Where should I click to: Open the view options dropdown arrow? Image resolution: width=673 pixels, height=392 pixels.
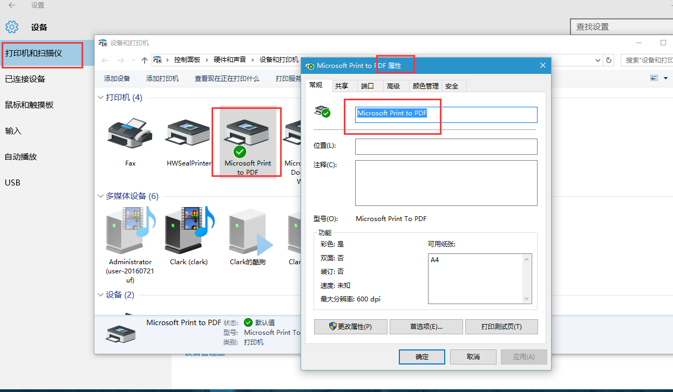pyautogui.click(x=665, y=78)
